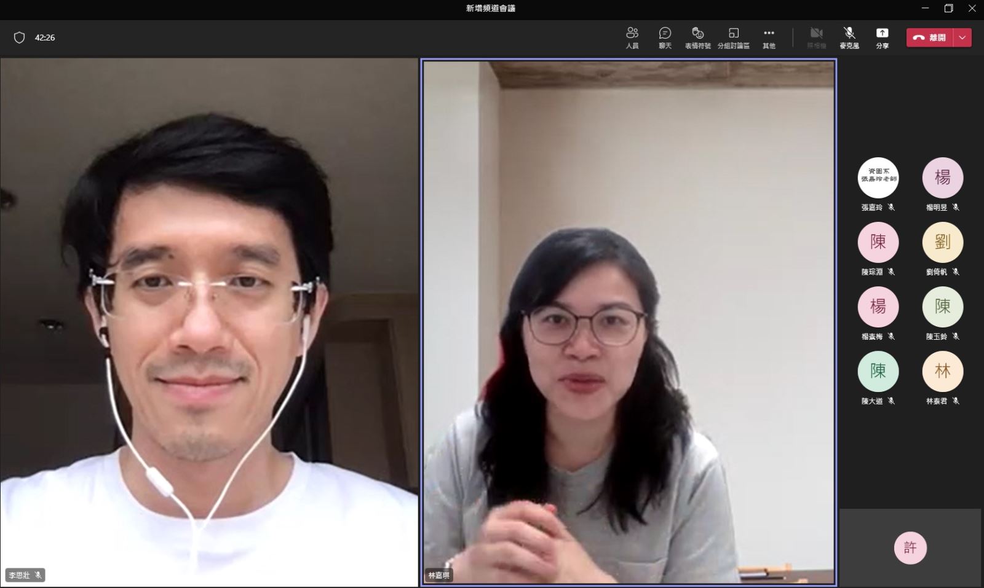Viewport: 984px width, 588px height.
Task: Click muted mic icon beside 李思壯
Action: (x=38, y=576)
